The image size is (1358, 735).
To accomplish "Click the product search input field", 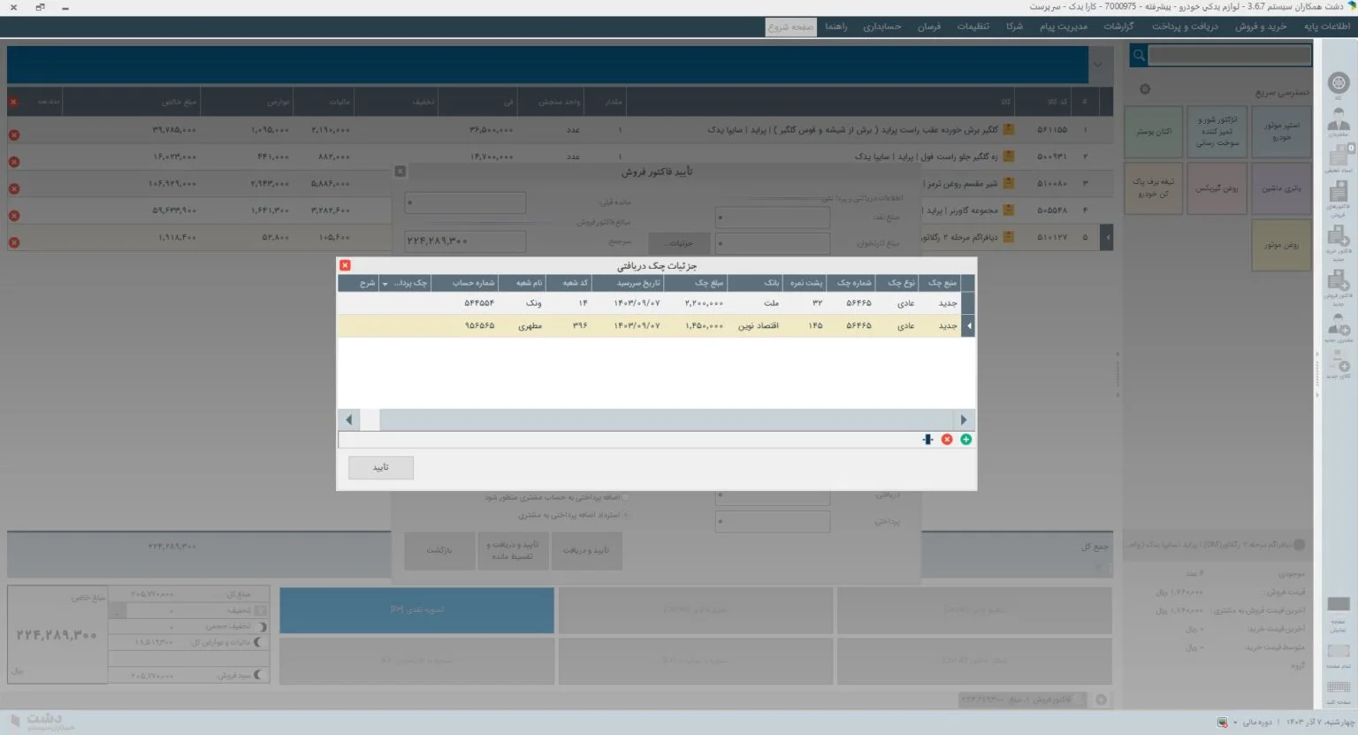I will point(1229,56).
